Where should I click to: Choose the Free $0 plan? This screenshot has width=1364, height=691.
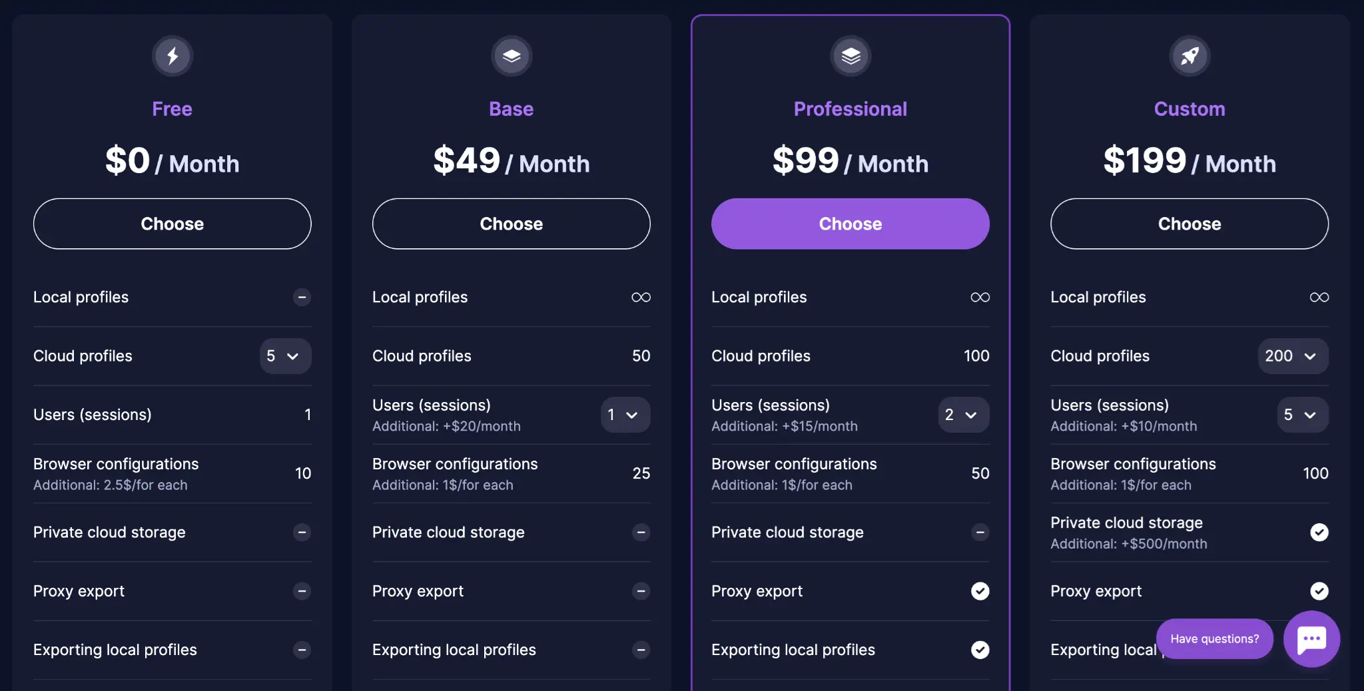pyautogui.click(x=172, y=224)
